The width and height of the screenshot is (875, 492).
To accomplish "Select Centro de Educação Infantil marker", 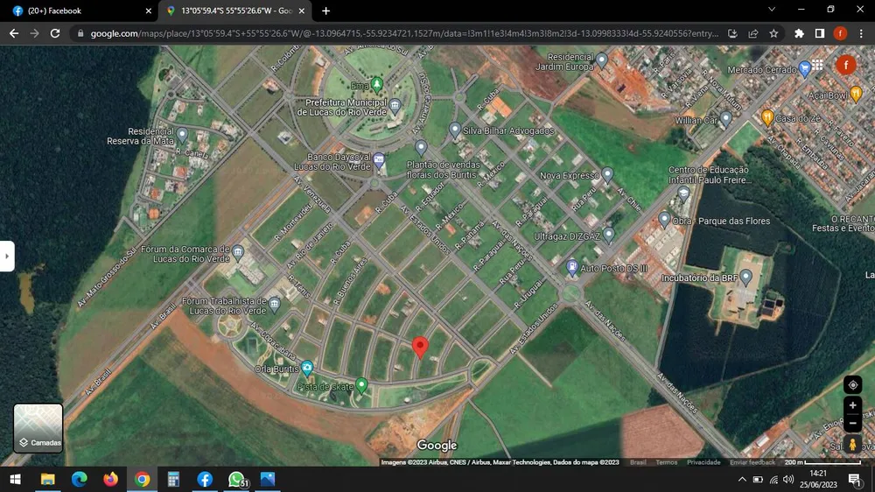I will (x=683, y=193).
